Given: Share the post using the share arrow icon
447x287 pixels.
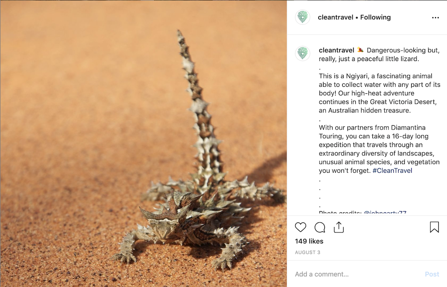Looking at the screenshot, I should tap(339, 227).
